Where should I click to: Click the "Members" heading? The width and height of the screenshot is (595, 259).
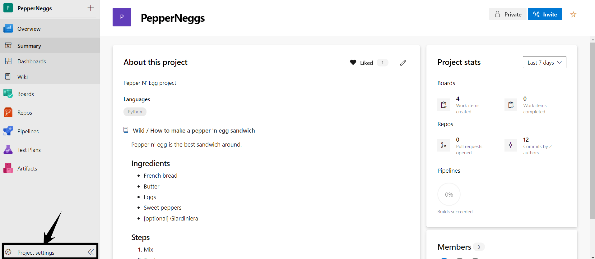454,247
